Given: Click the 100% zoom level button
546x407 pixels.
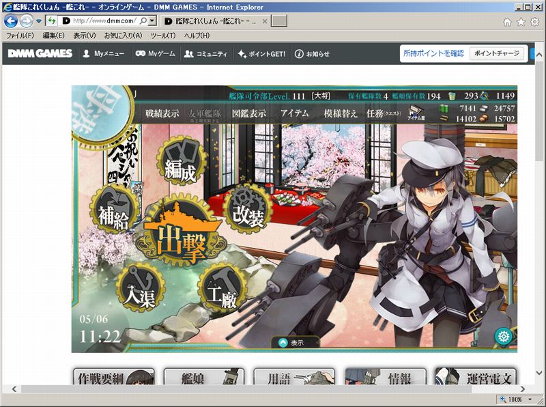Looking at the screenshot, I should pos(512,399).
